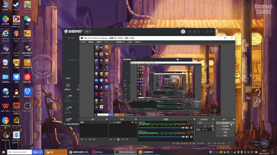Open the 麦克风/Aux audio settings gear
The width and height of the screenshot is (277, 155).
[191, 137]
